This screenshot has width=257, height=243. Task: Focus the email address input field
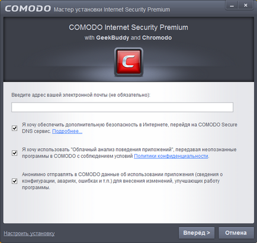[122, 107]
